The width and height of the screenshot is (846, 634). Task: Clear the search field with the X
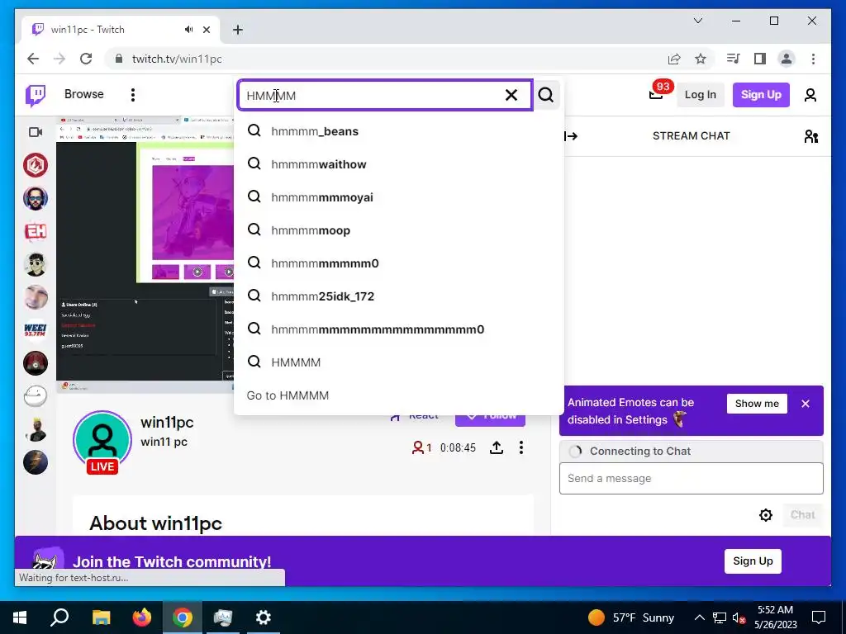coord(511,95)
